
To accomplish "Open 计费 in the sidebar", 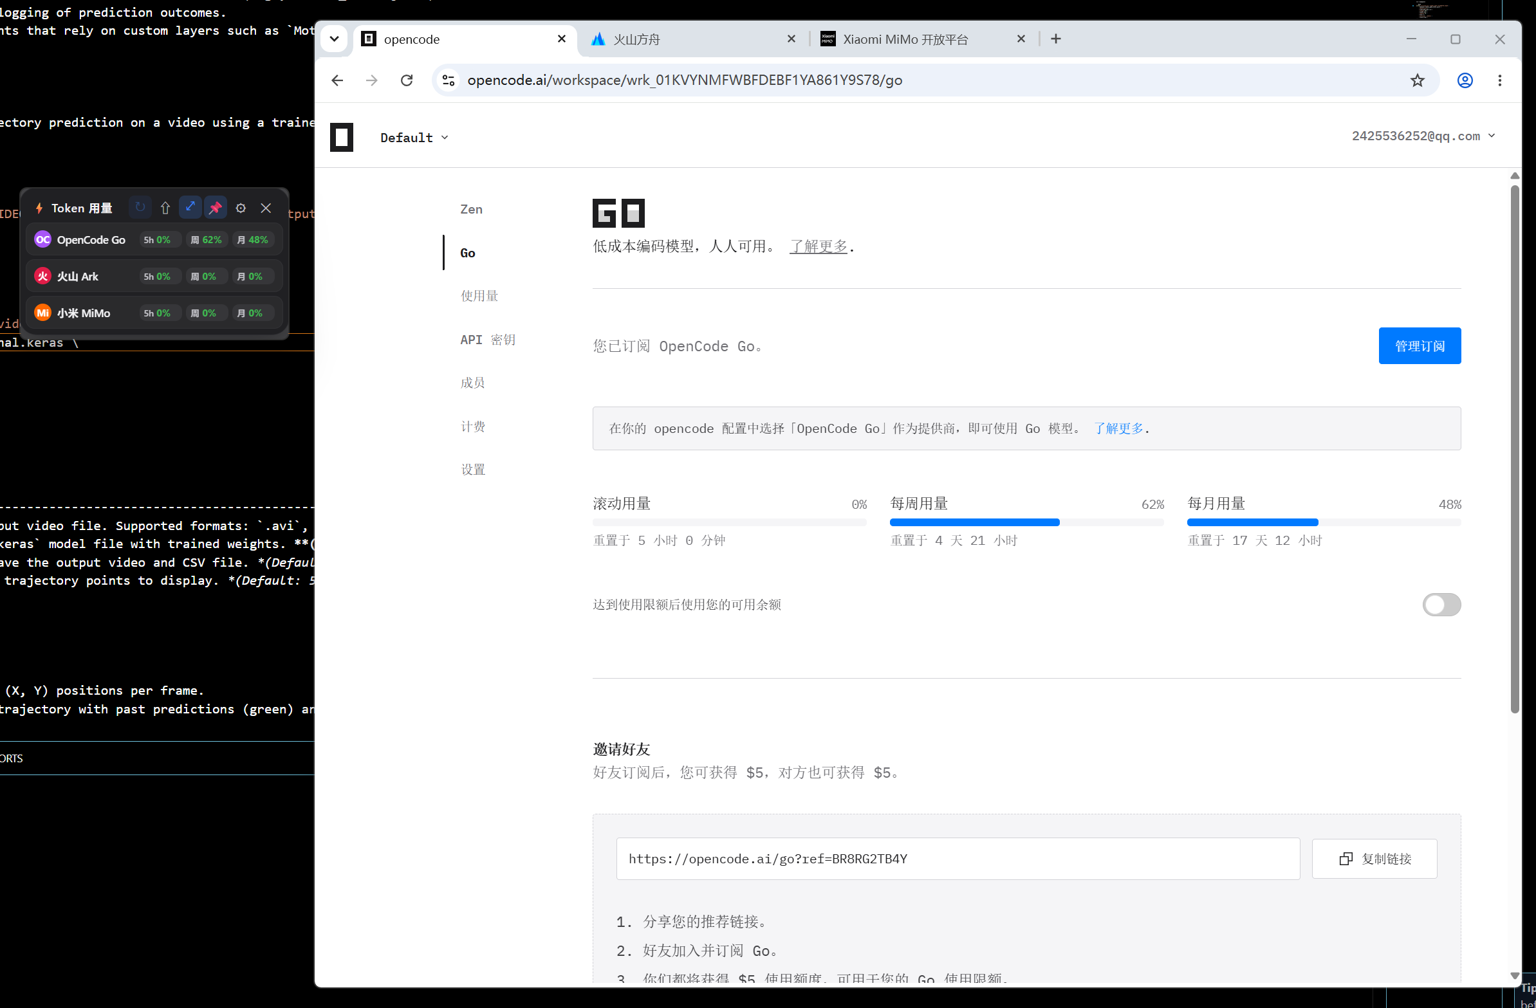I will tap(472, 426).
